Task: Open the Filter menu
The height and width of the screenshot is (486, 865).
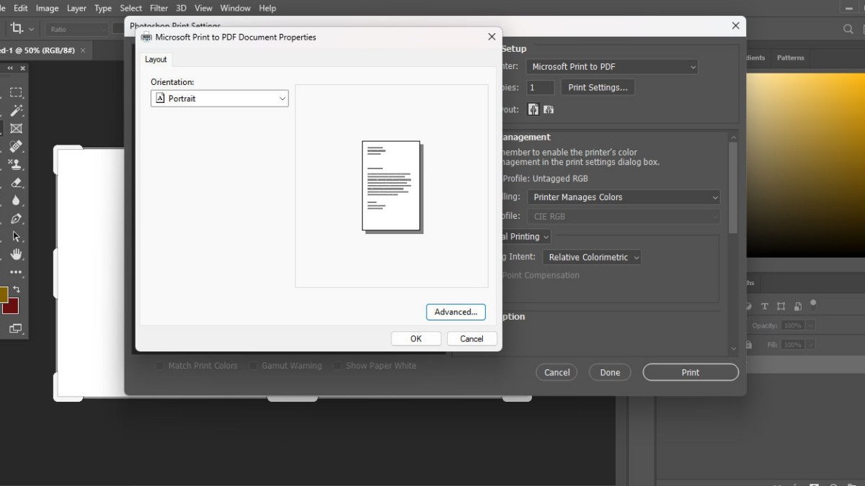Action: pos(159,8)
